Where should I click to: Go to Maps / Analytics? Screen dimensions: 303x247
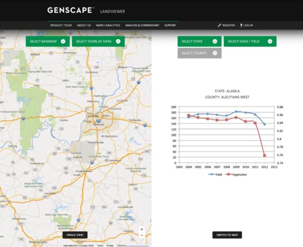[x=108, y=25]
